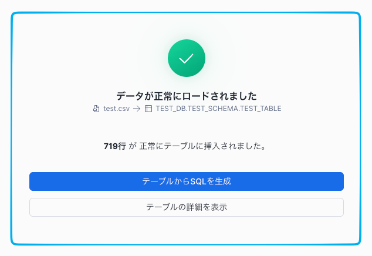The image size is (372, 256).
Task: Click the TEST_TABLE table name
Action: [x=261, y=109]
